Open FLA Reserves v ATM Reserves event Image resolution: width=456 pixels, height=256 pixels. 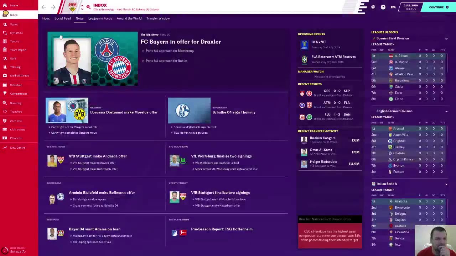click(x=330, y=59)
